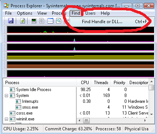Click the Interrupts process icon

(18, 101)
